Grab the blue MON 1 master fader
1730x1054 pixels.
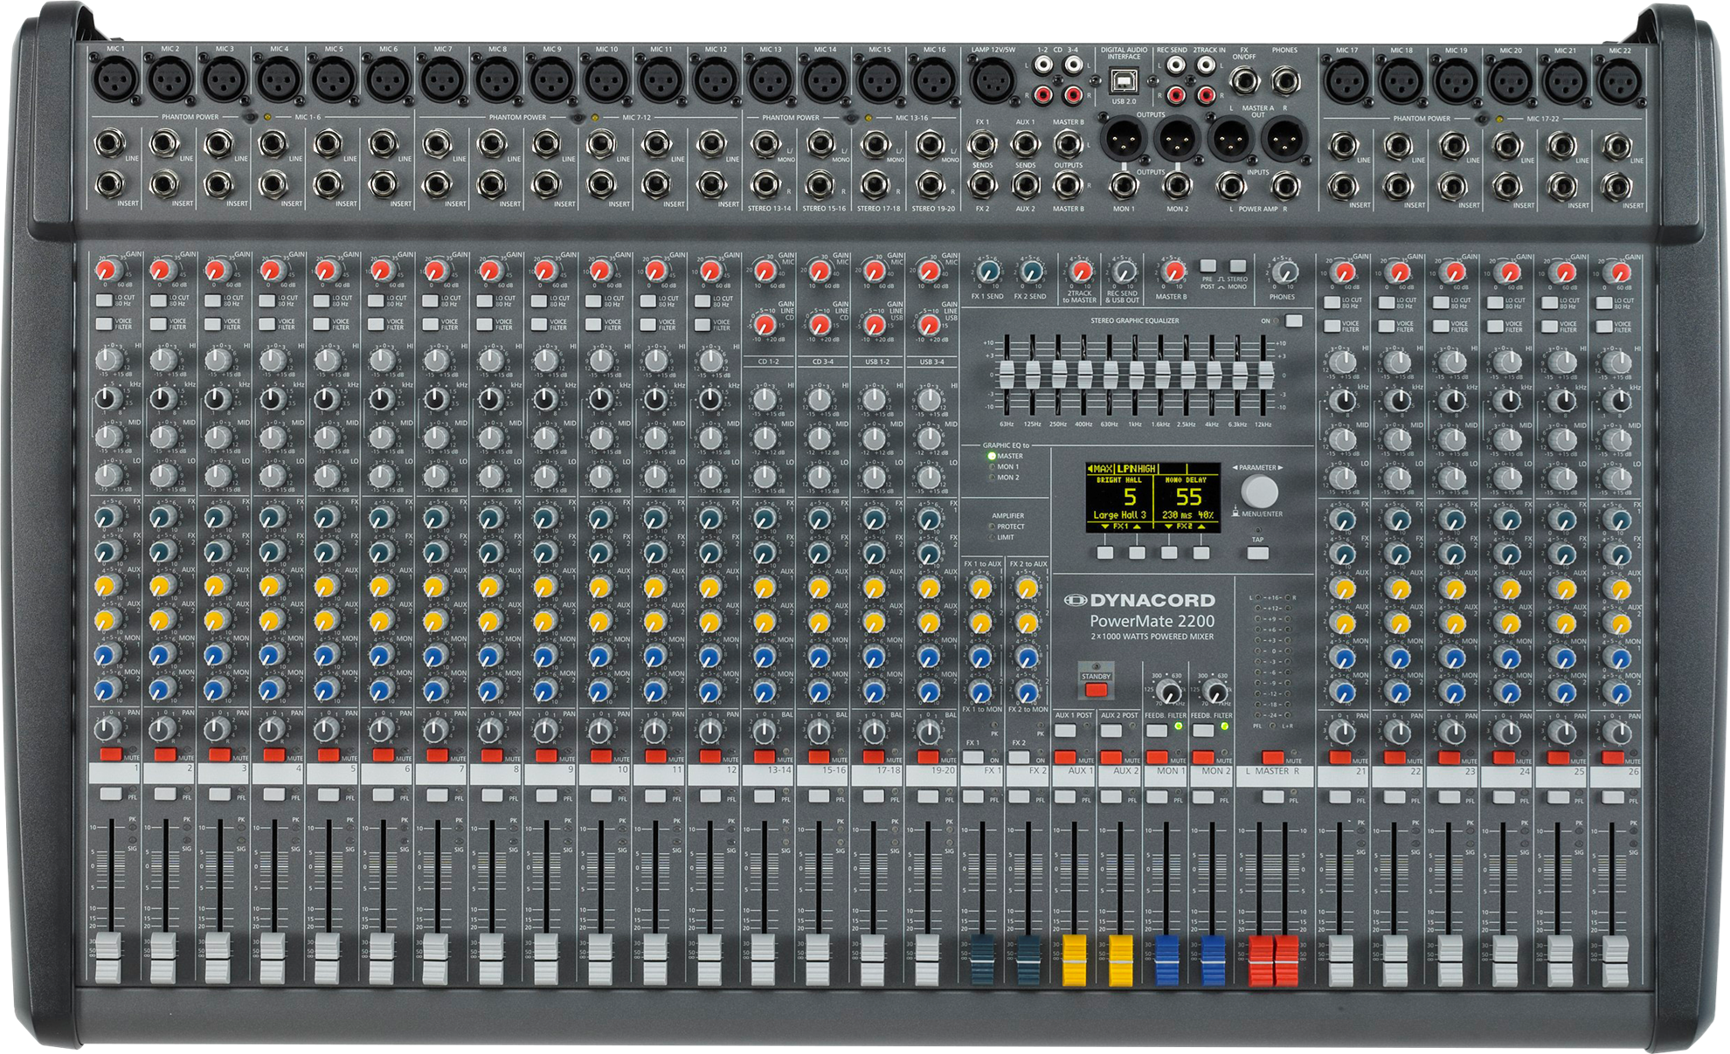click(1167, 959)
